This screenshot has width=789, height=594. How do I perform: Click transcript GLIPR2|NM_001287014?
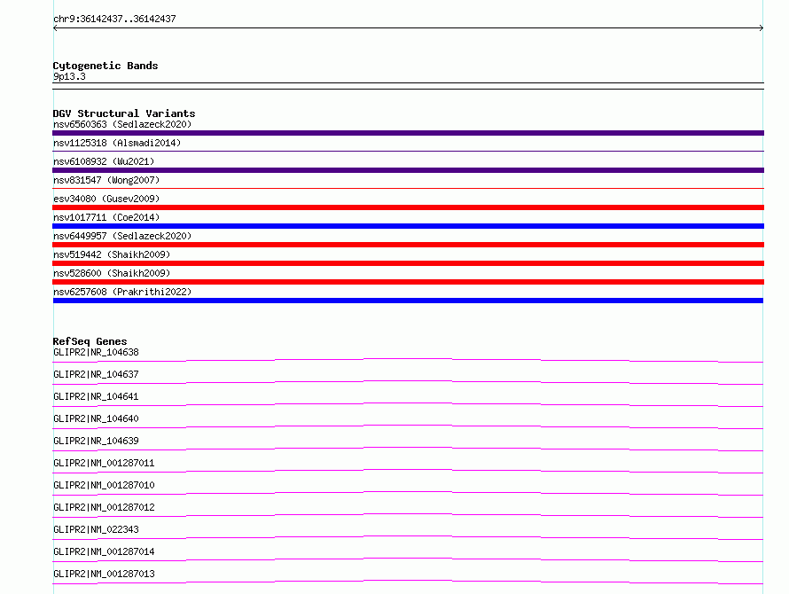104,551
